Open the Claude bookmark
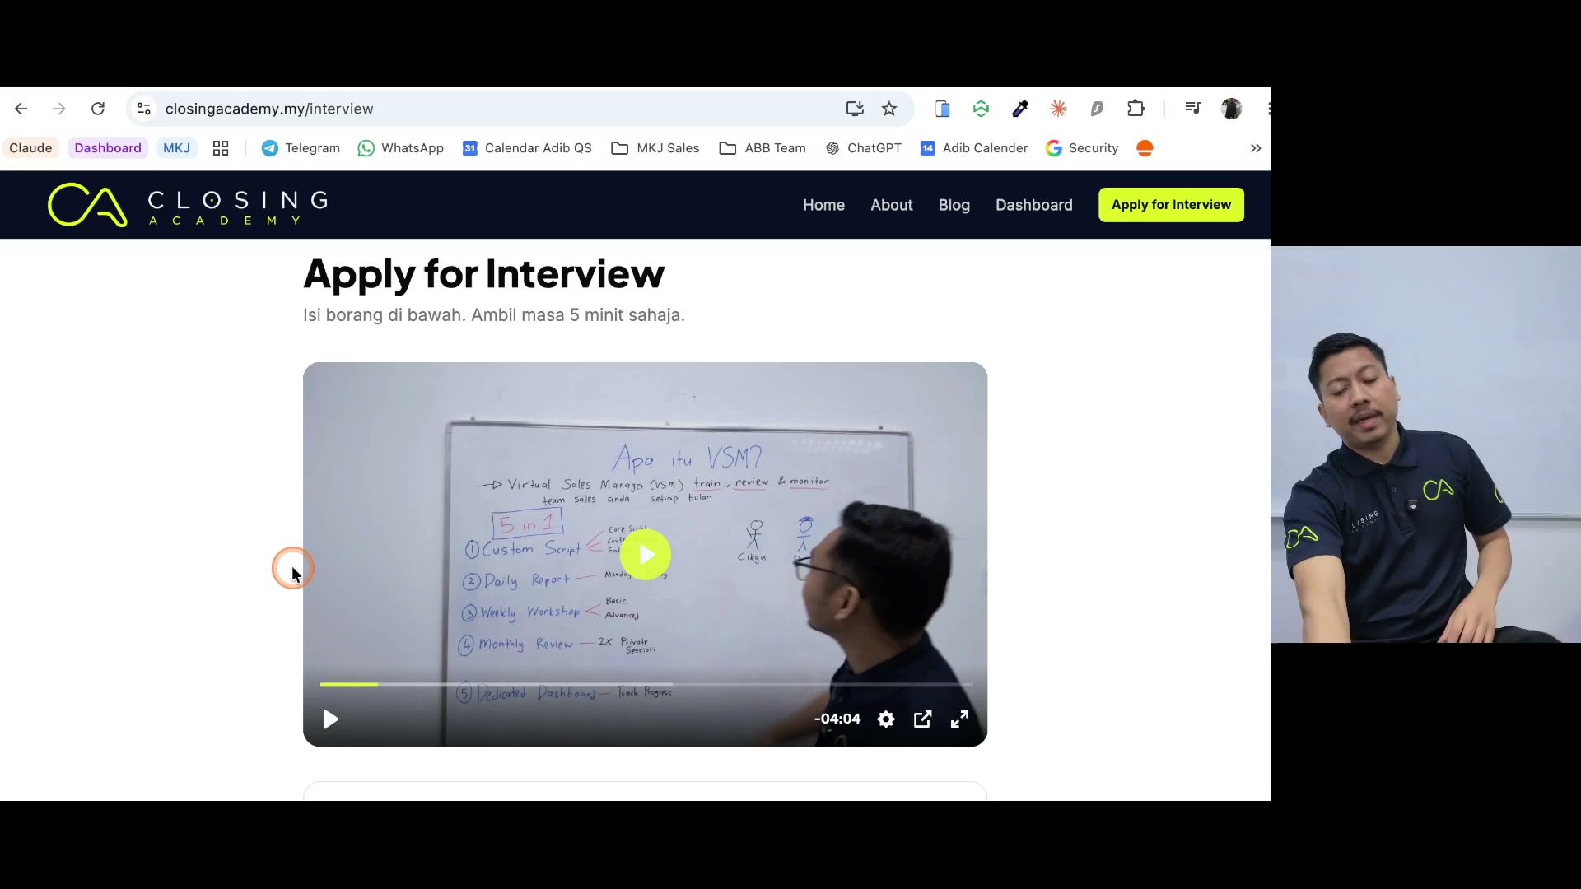The image size is (1581, 889). (30, 148)
